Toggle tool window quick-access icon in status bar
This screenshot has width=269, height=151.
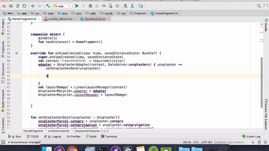pos(3,142)
